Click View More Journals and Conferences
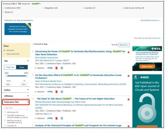165x129 pixels. coord(147,38)
